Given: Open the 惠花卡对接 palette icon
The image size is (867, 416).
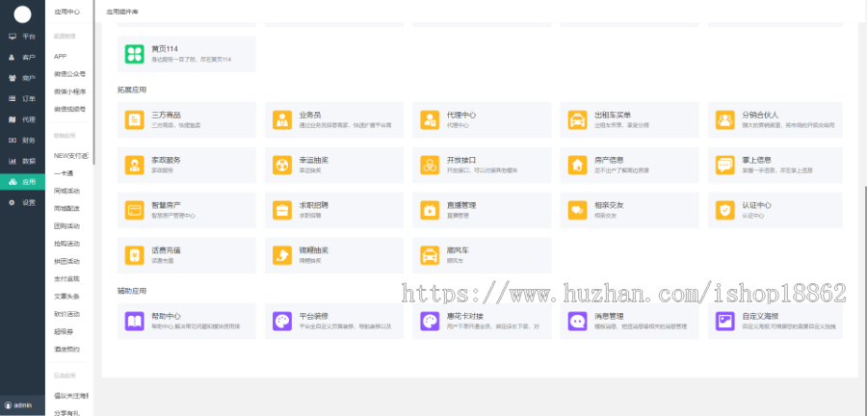Looking at the screenshot, I should tap(430, 321).
